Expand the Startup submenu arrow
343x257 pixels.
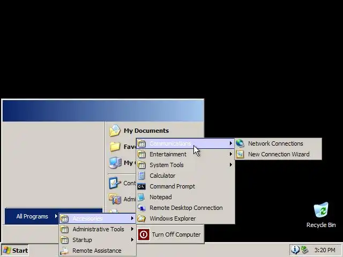[132, 240]
